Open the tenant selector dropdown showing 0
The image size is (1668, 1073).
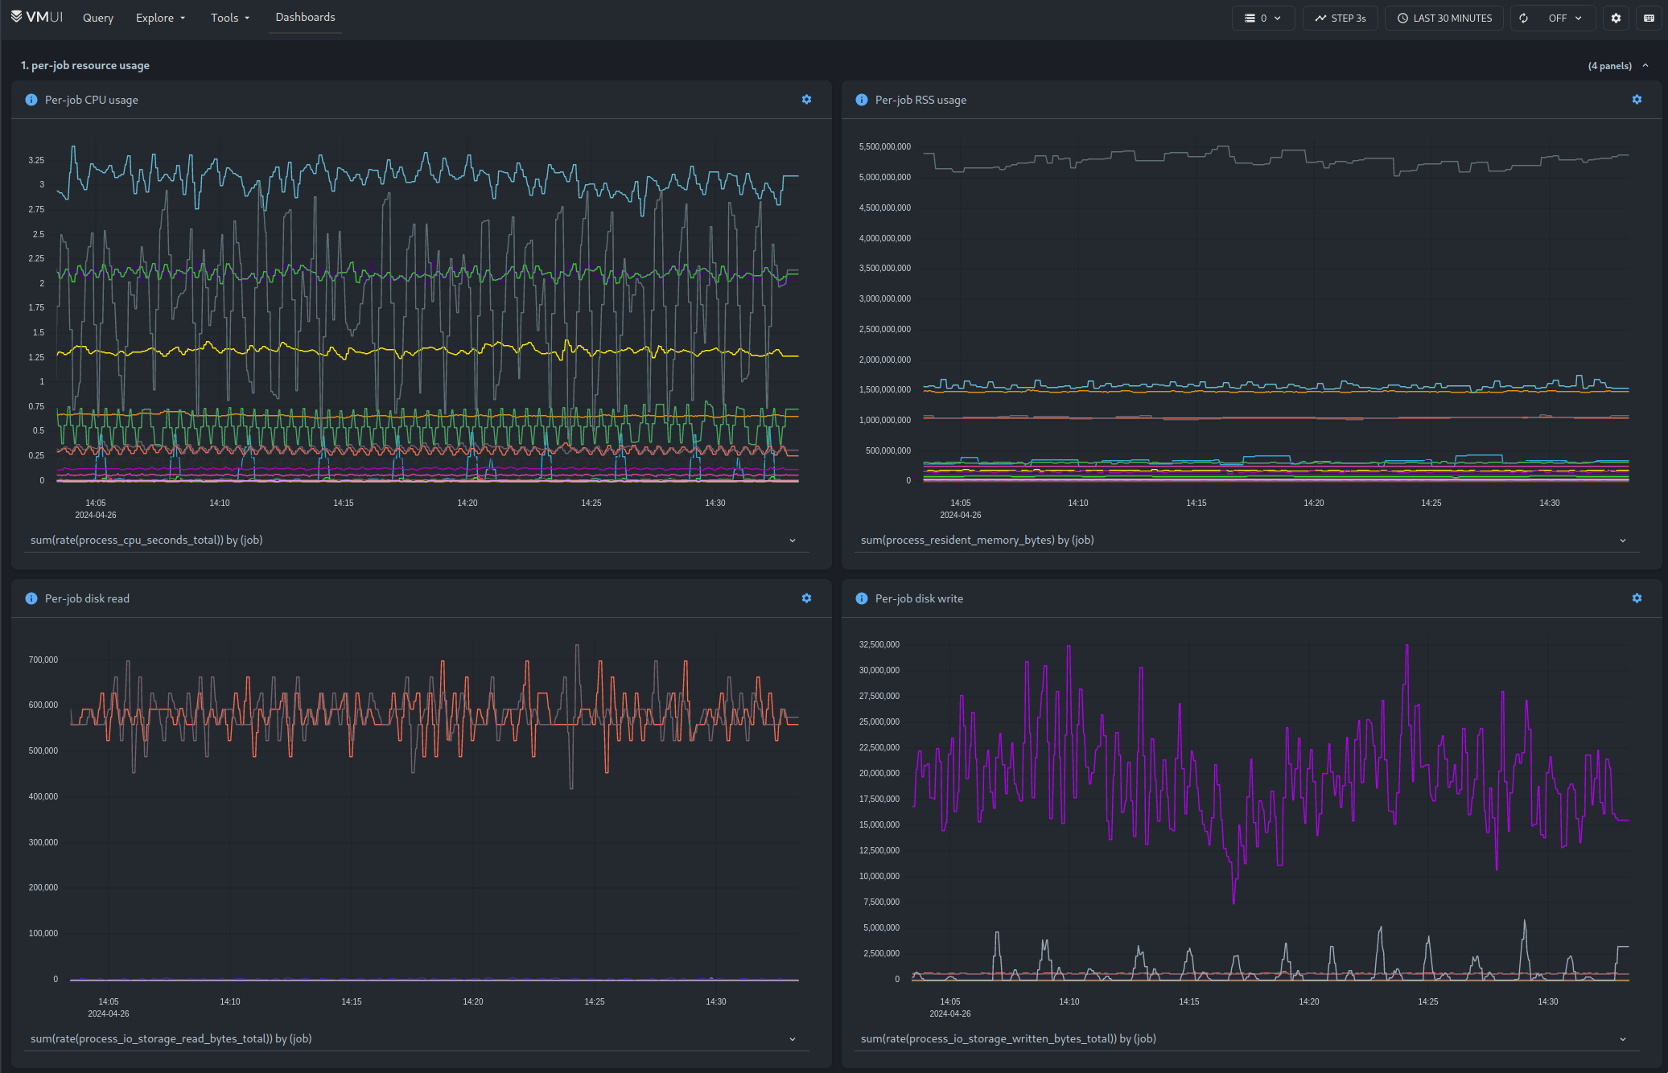coord(1262,18)
